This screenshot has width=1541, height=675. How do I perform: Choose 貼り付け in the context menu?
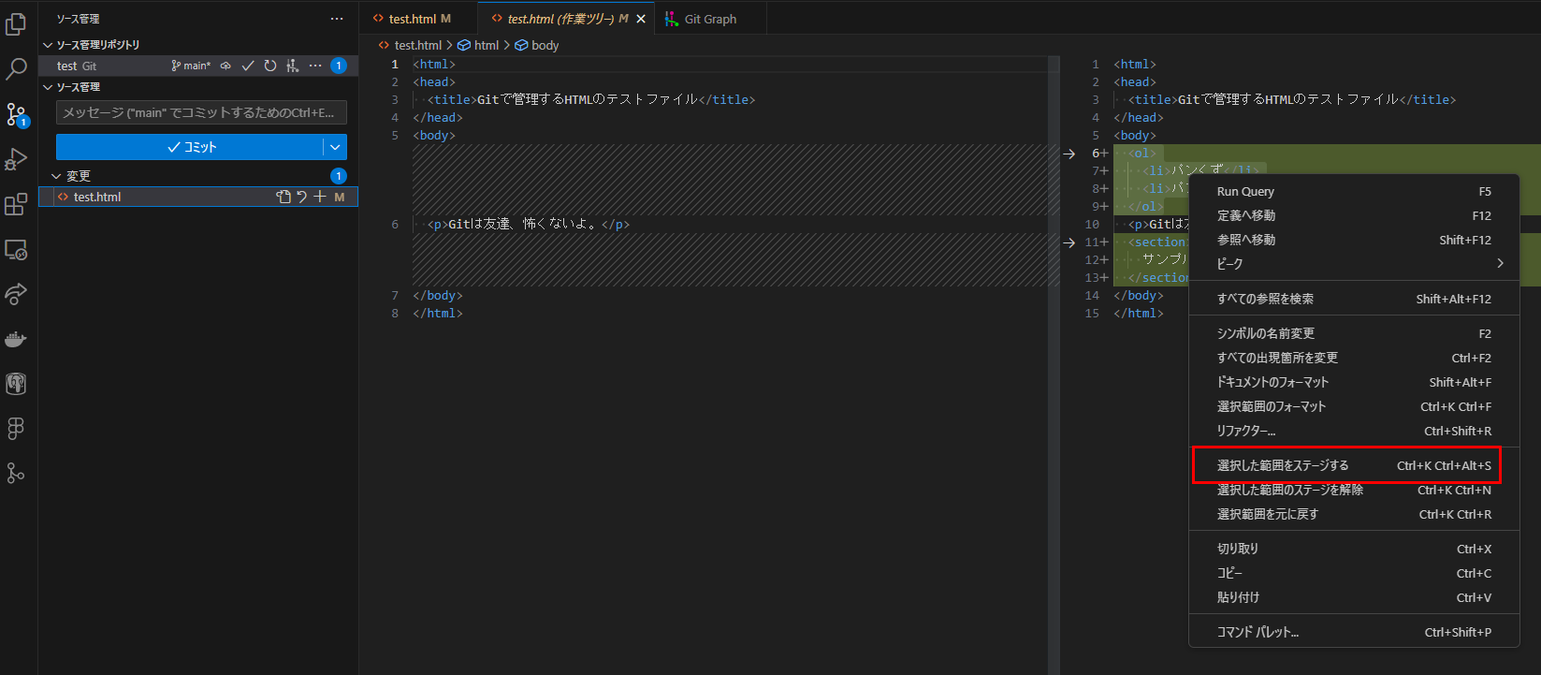1354,597
